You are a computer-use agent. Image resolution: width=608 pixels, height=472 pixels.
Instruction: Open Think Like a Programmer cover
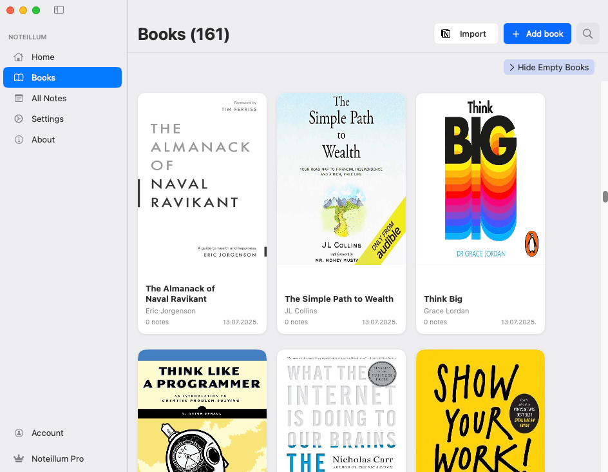click(202, 411)
